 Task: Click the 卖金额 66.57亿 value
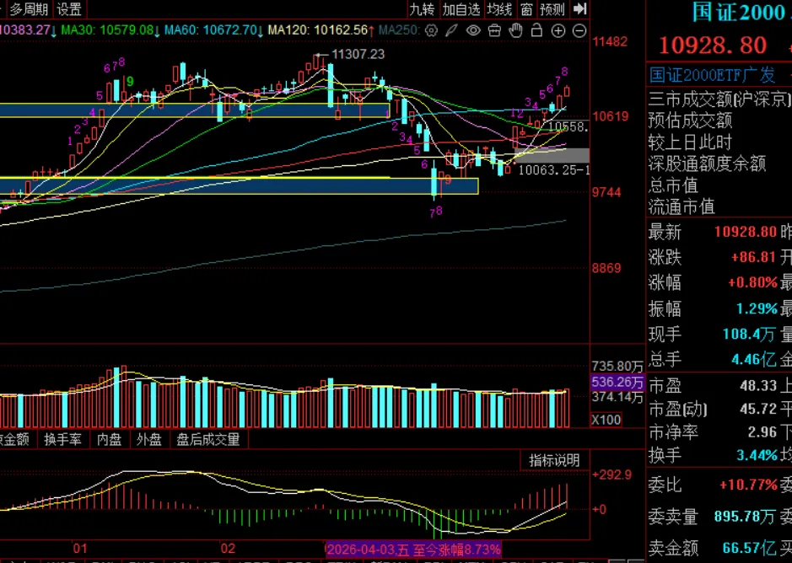750,548
